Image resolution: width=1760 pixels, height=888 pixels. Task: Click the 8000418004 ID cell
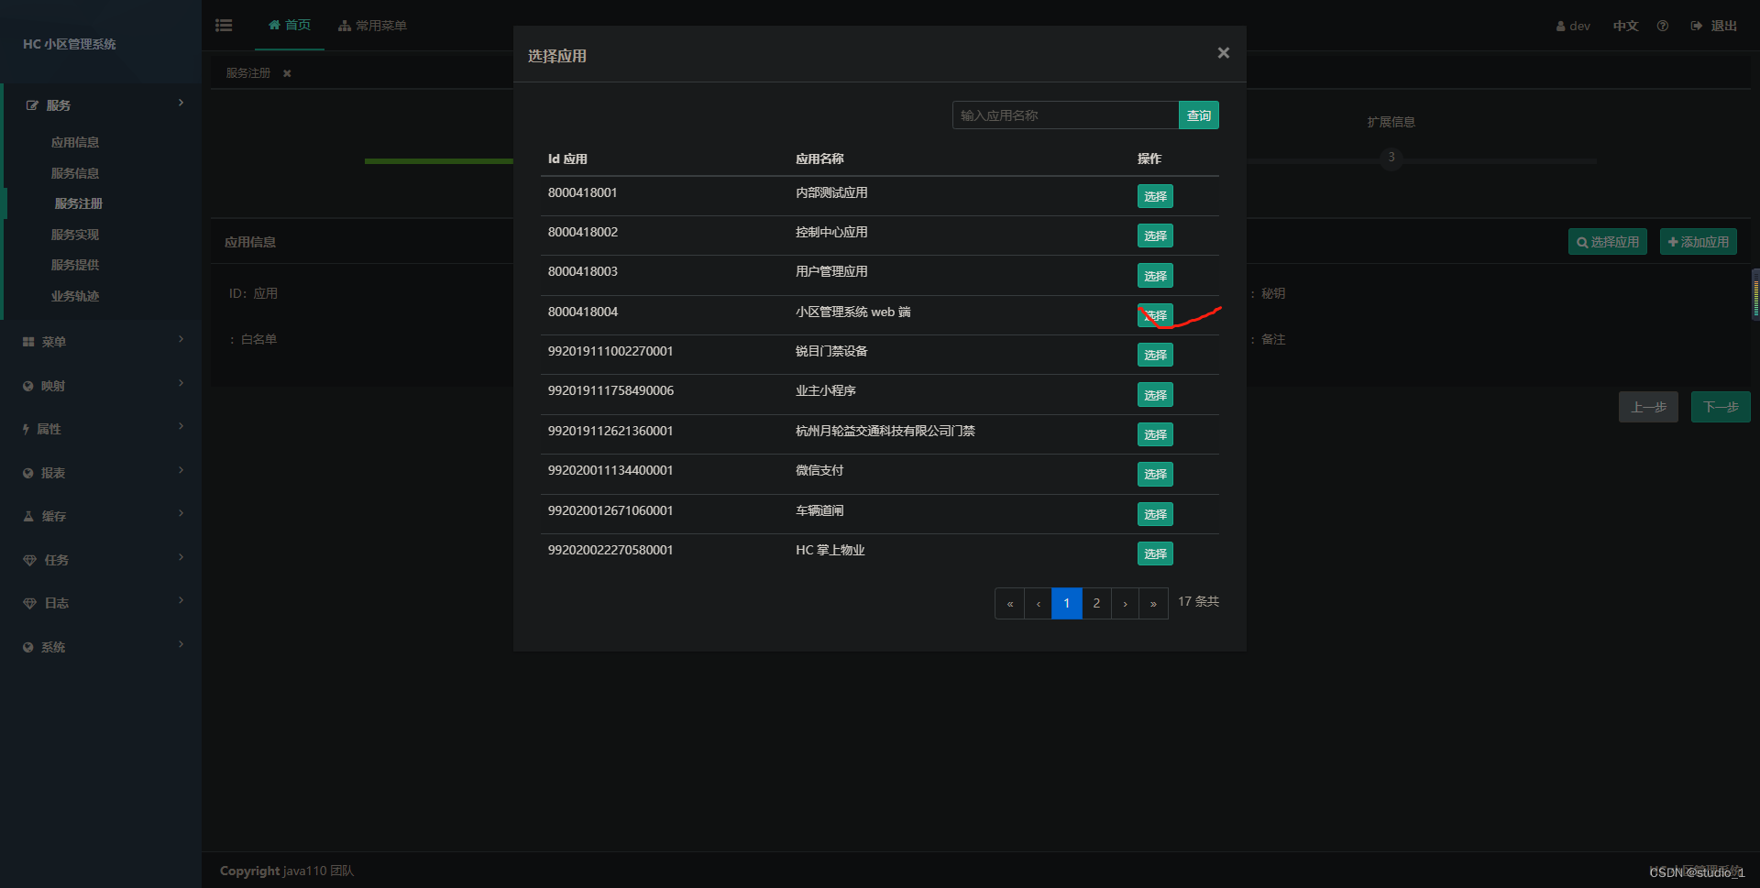(583, 312)
